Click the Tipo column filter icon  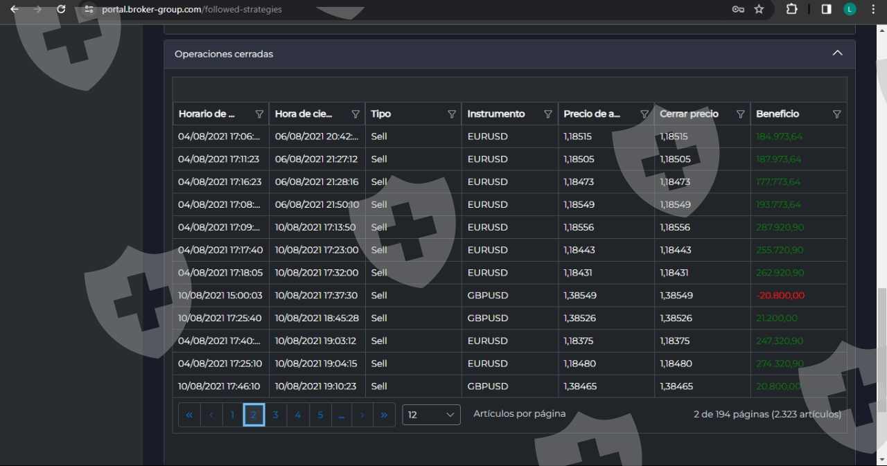[452, 114]
